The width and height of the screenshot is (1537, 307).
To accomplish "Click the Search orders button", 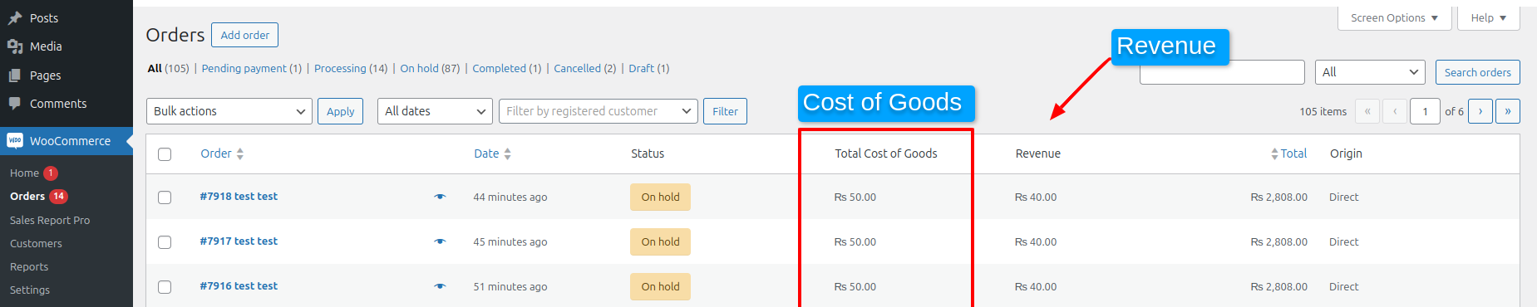I will (x=1477, y=72).
